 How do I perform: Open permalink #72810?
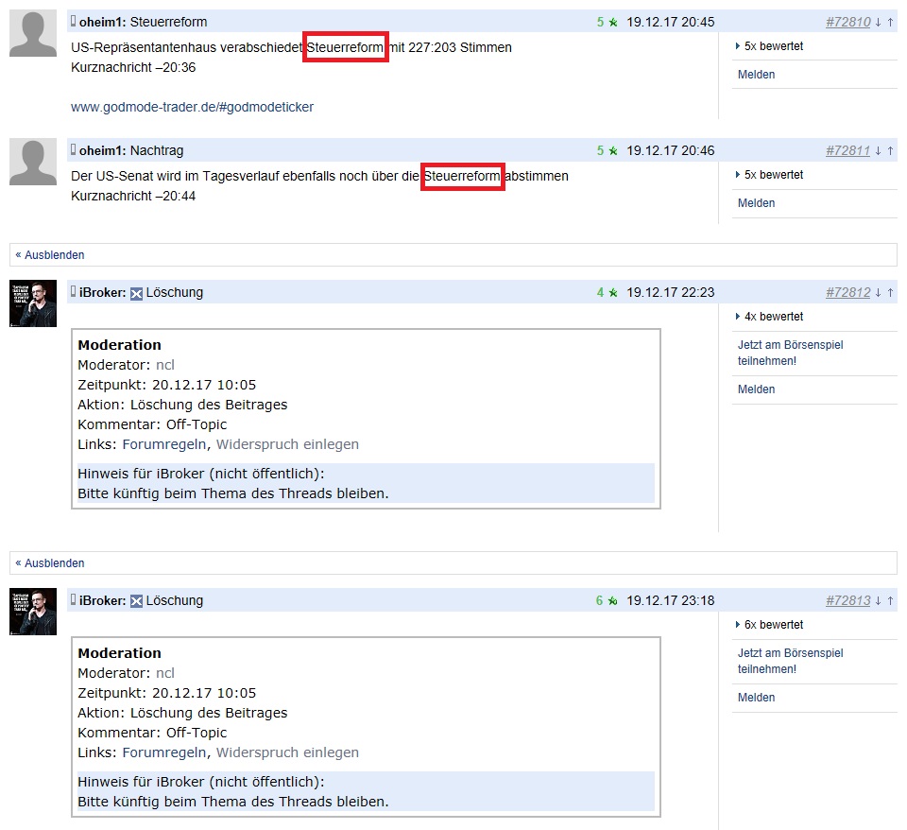(x=848, y=22)
